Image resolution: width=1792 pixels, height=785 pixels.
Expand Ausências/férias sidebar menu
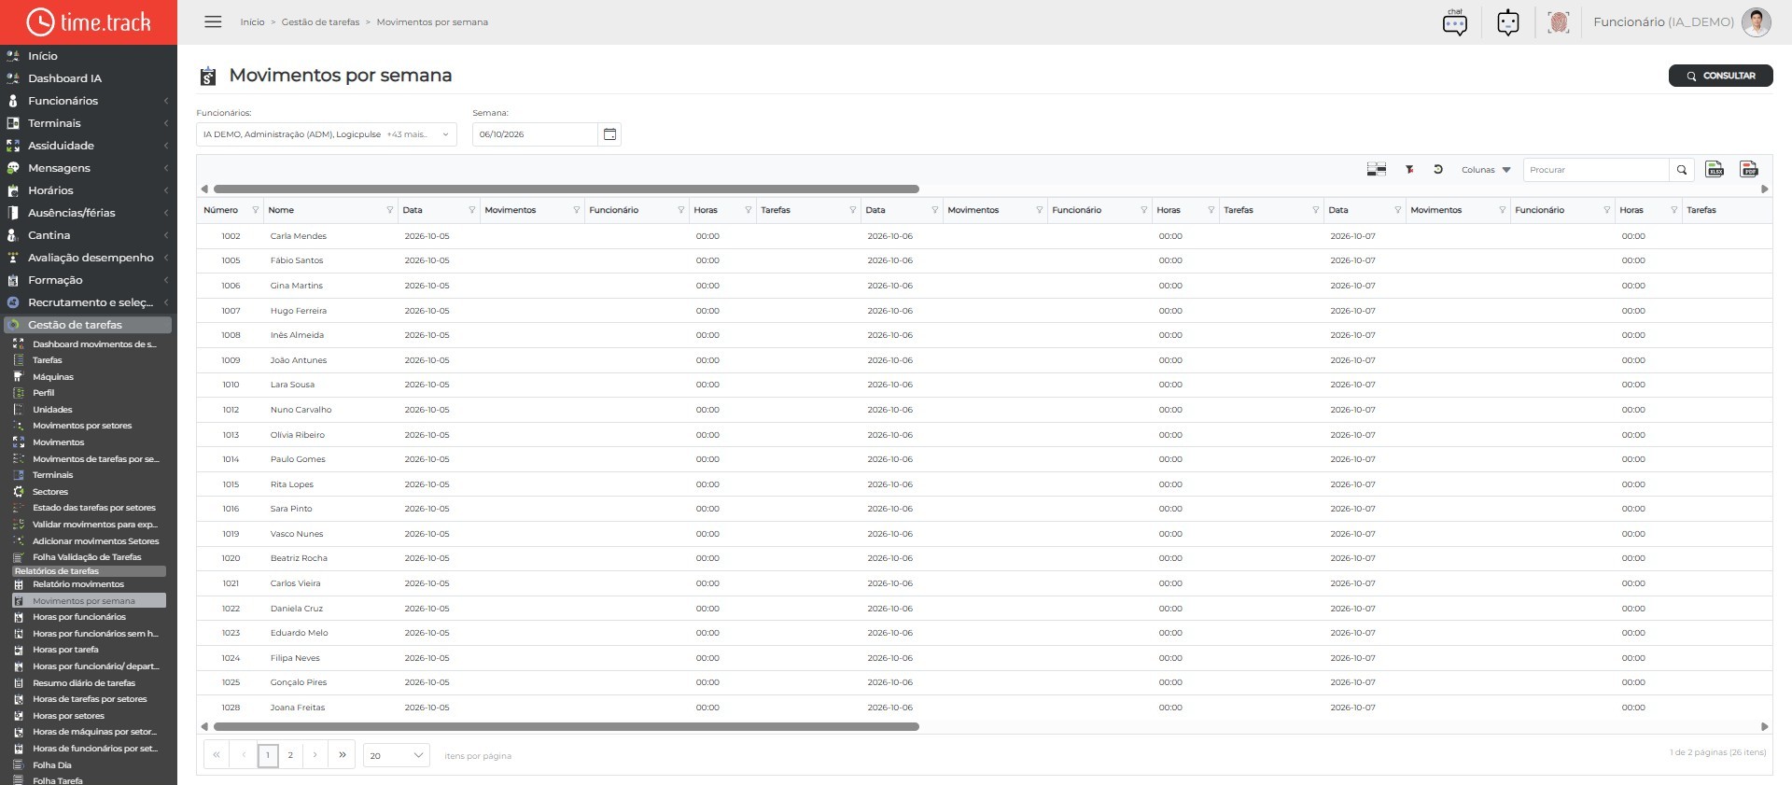point(89,213)
